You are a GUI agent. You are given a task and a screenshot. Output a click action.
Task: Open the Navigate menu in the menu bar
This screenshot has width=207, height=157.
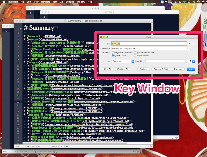click(x=46, y=2)
